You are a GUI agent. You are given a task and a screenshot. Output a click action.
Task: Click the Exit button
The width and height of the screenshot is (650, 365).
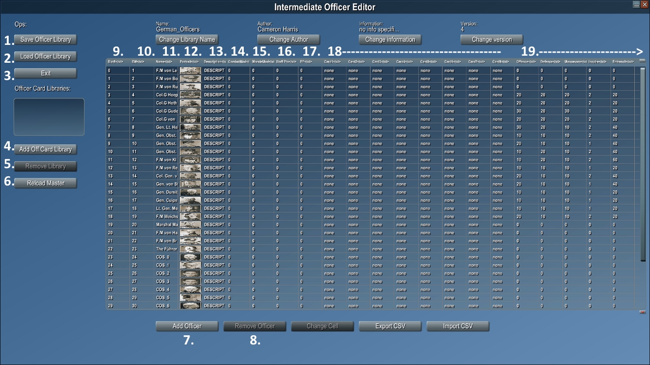point(45,73)
